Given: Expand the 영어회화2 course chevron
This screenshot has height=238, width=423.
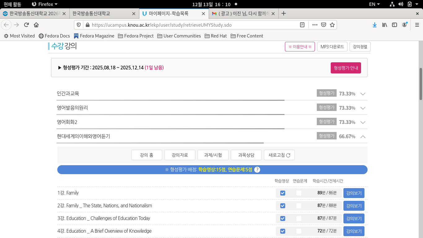Looking at the screenshot, I should tap(363, 122).
